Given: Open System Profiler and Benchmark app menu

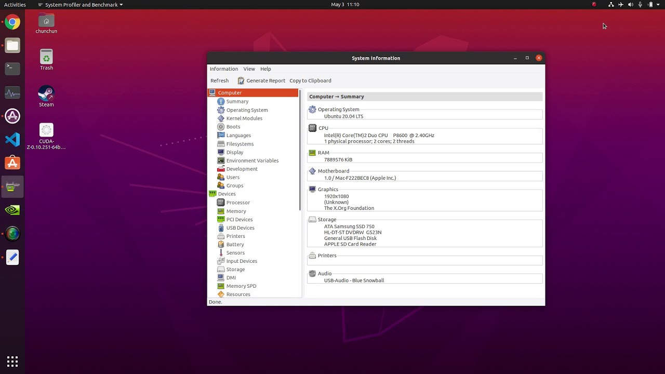Looking at the screenshot, I should [x=81, y=5].
